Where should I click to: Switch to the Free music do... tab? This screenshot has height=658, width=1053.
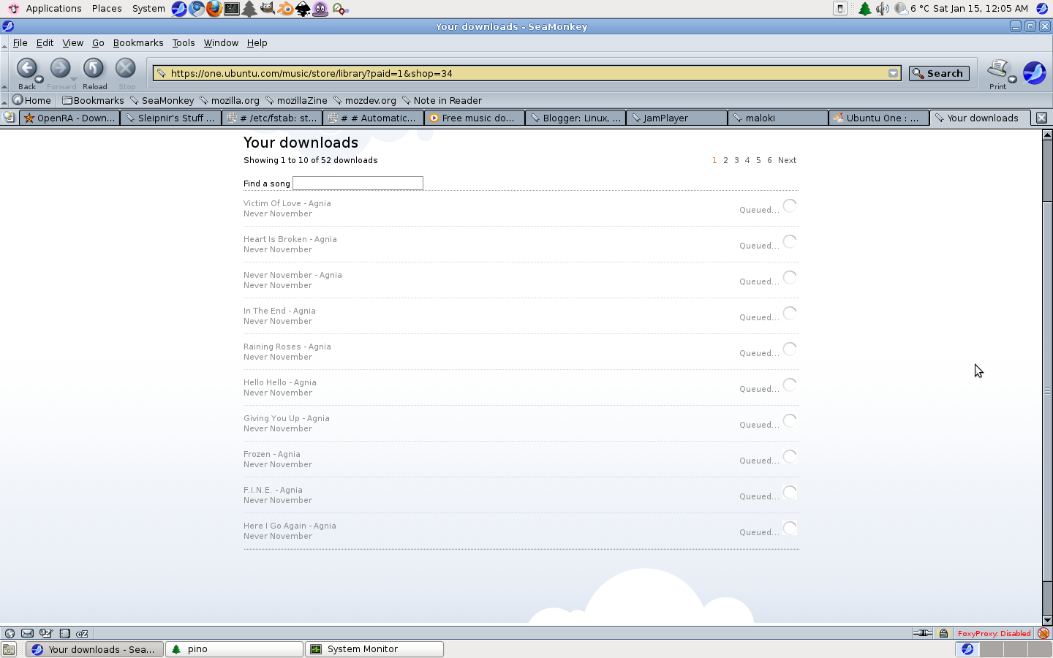click(x=474, y=118)
